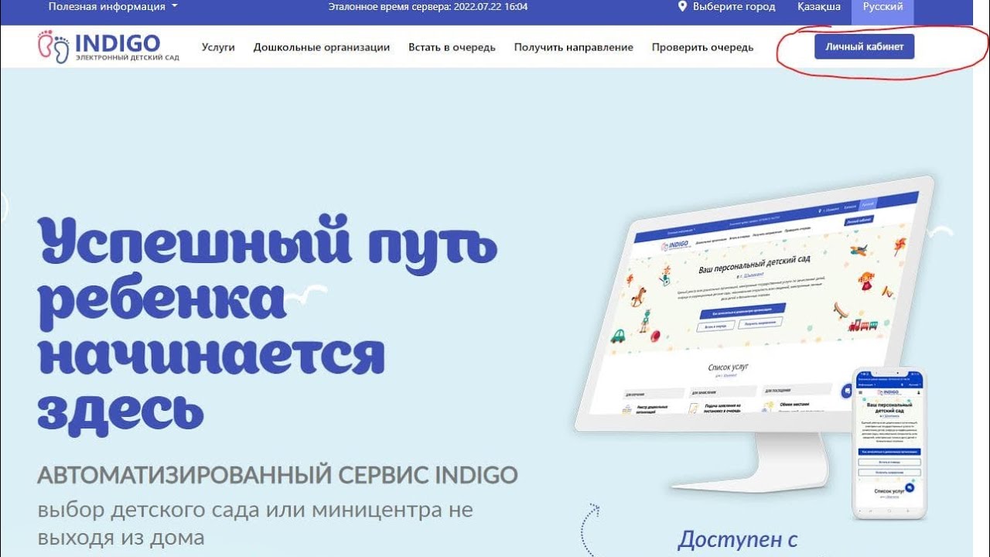Viewport: 990px width, 557px height.
Task: Click the server time text
Action: [428, 6]
